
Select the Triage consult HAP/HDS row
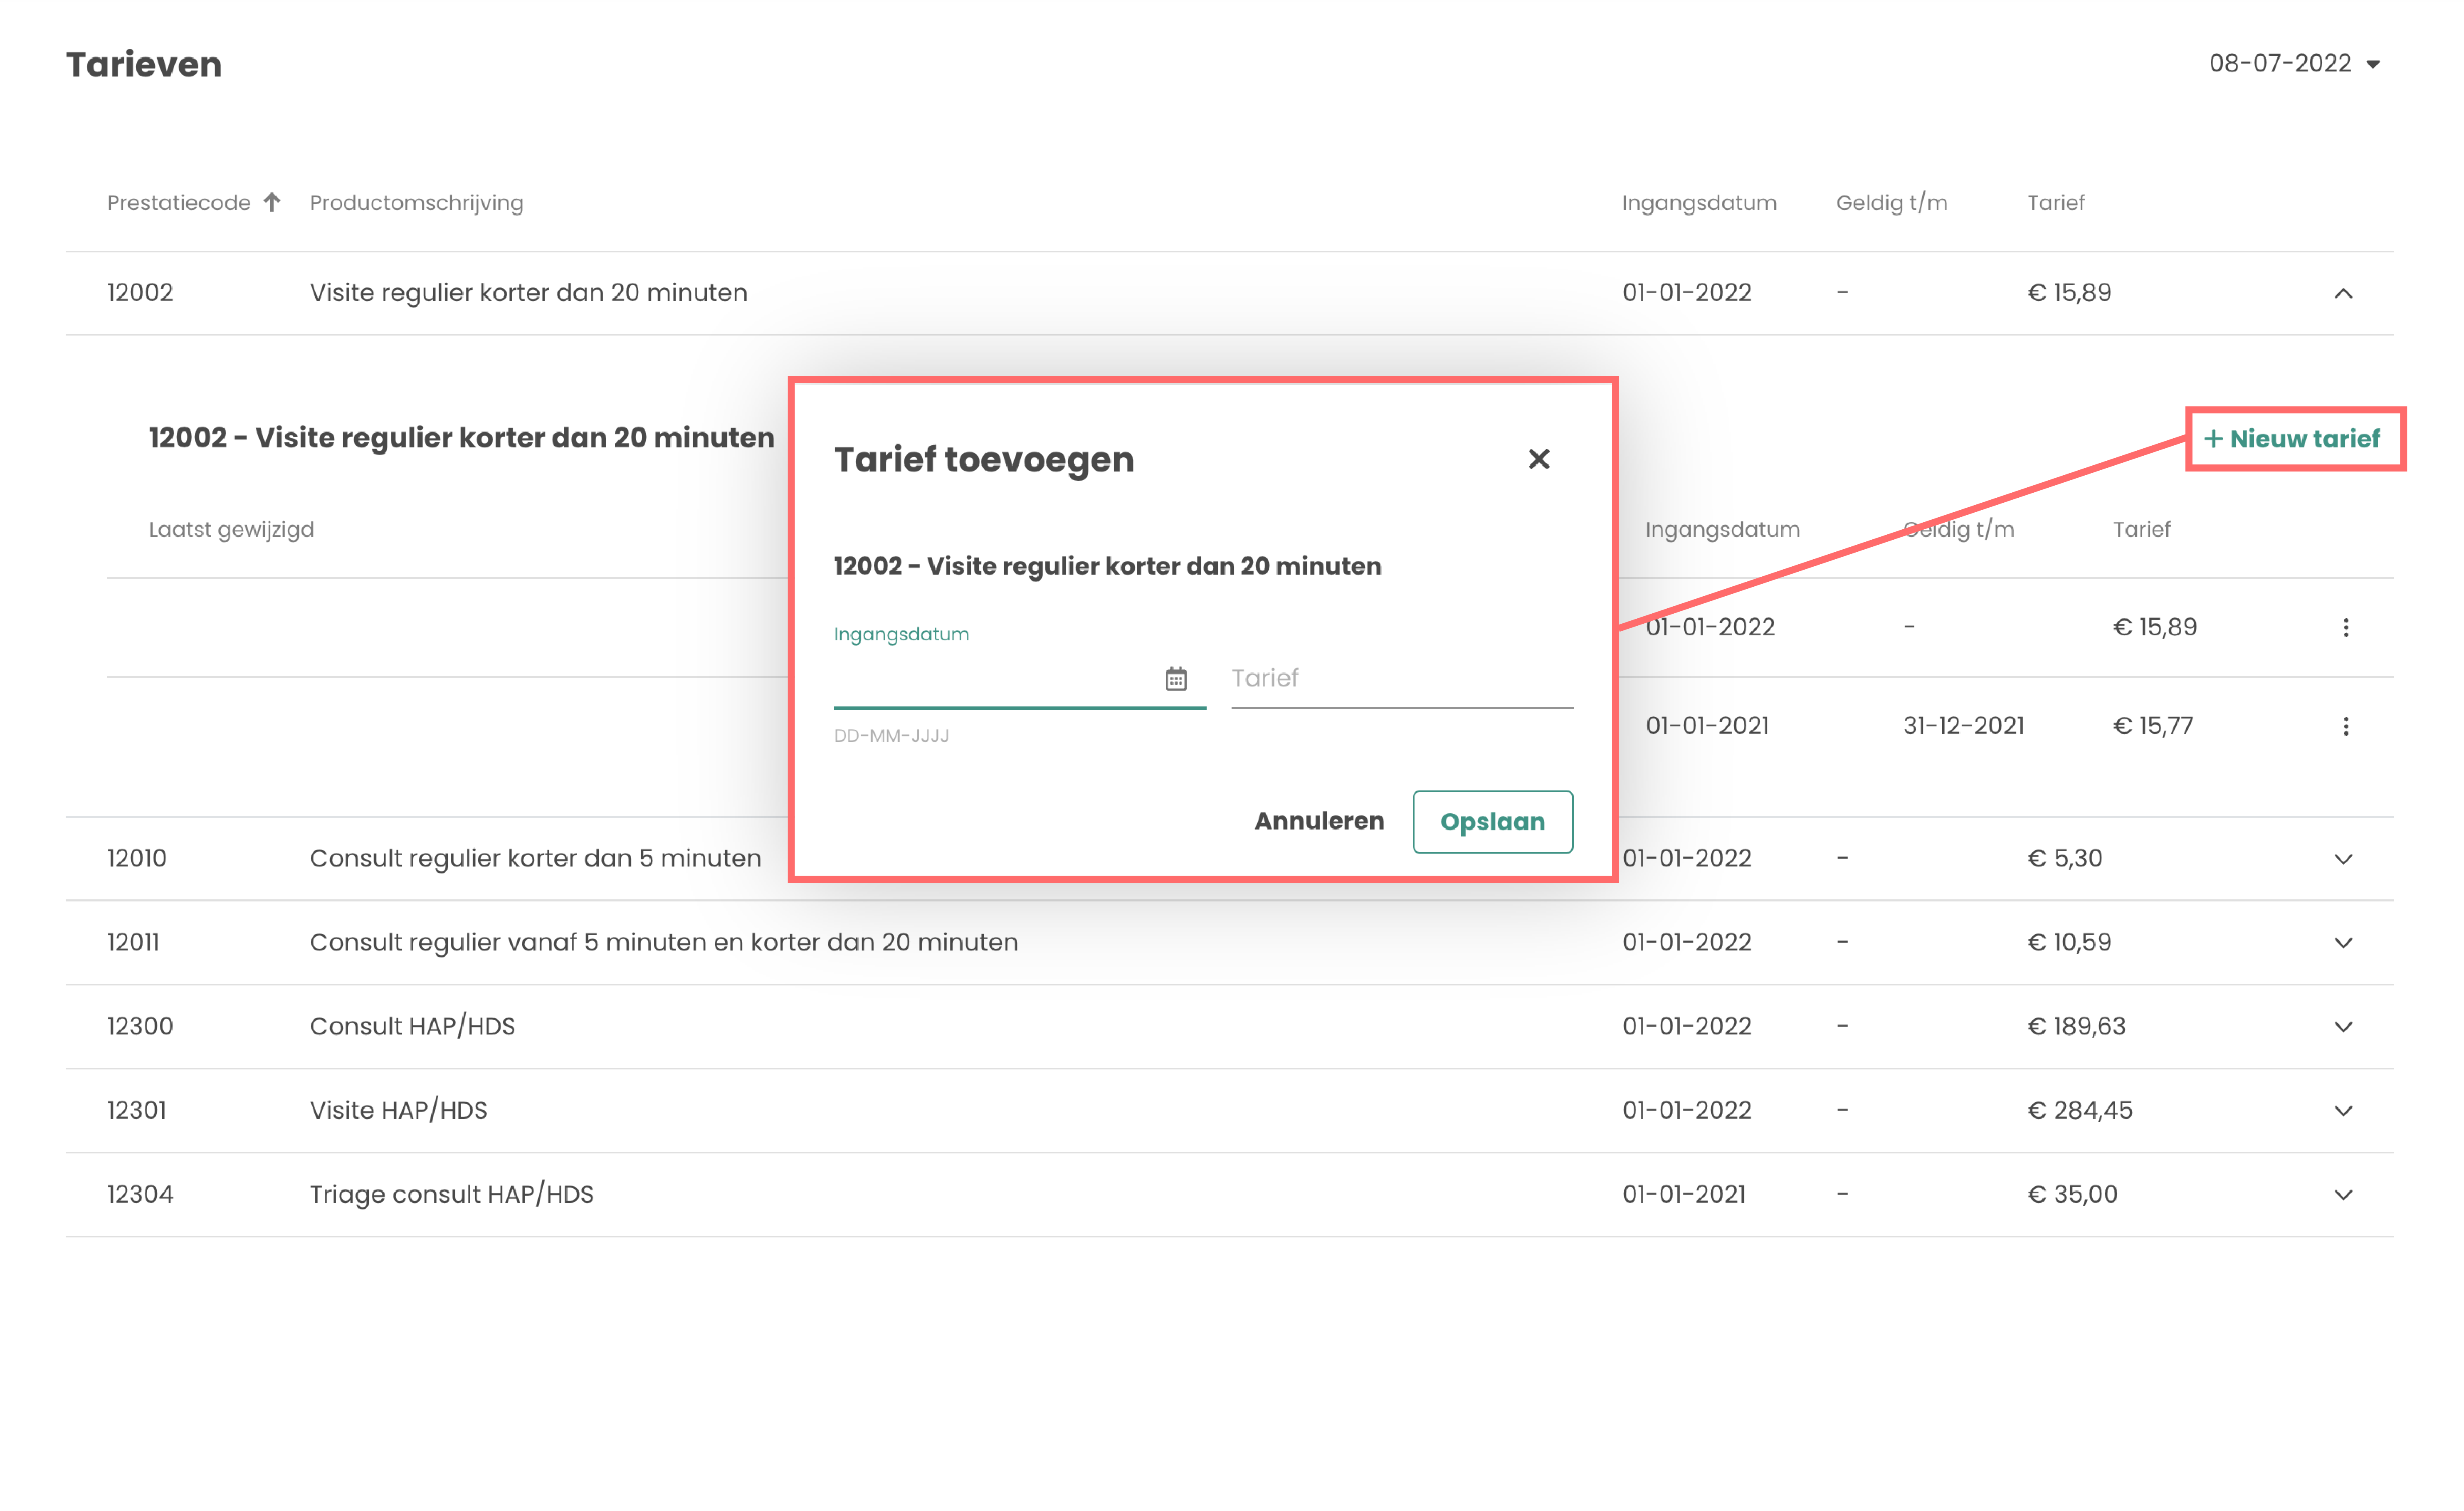click(451, 1194)
